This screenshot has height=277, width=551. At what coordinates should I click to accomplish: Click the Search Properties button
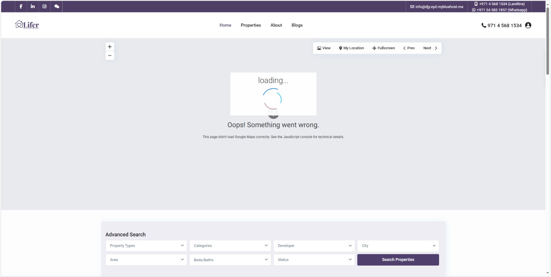point(398,260)
